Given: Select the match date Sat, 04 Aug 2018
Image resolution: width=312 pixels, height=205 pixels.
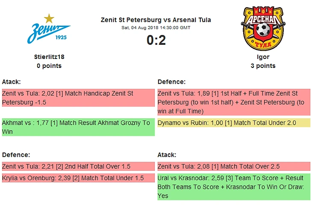Looking at the screenshot, I should tap(156, 28).
